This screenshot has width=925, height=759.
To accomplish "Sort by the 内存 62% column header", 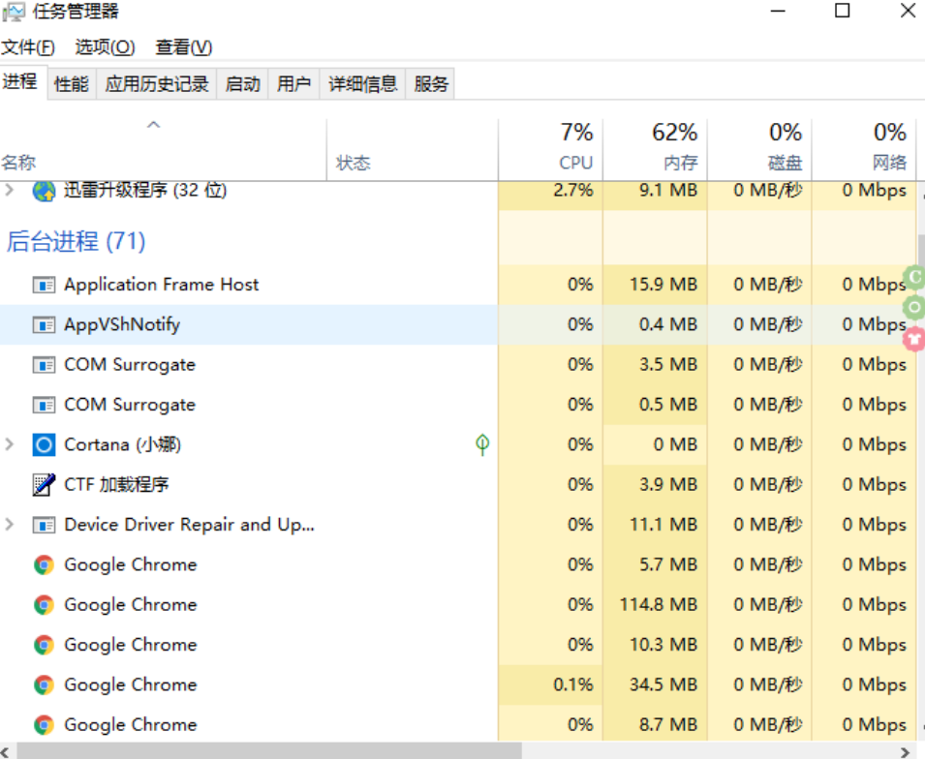I will pos(656,150).
